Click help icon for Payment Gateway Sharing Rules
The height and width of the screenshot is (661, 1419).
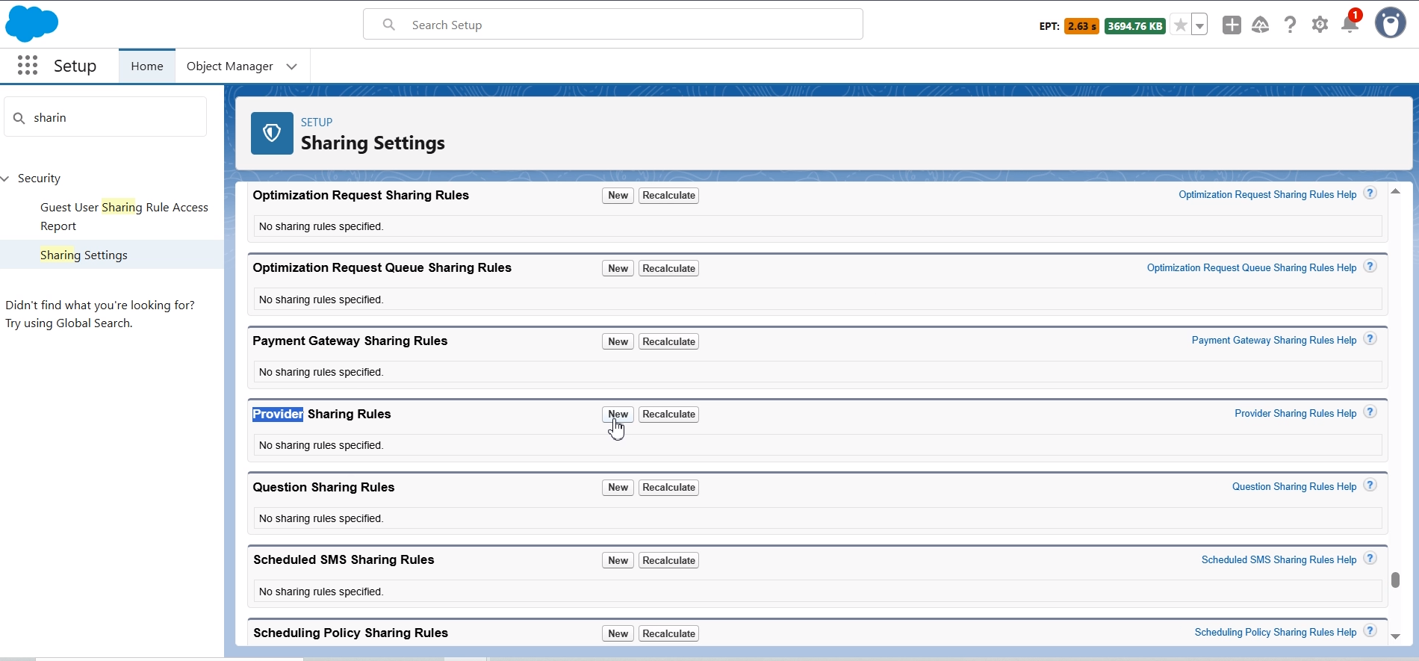[1370, 339]
